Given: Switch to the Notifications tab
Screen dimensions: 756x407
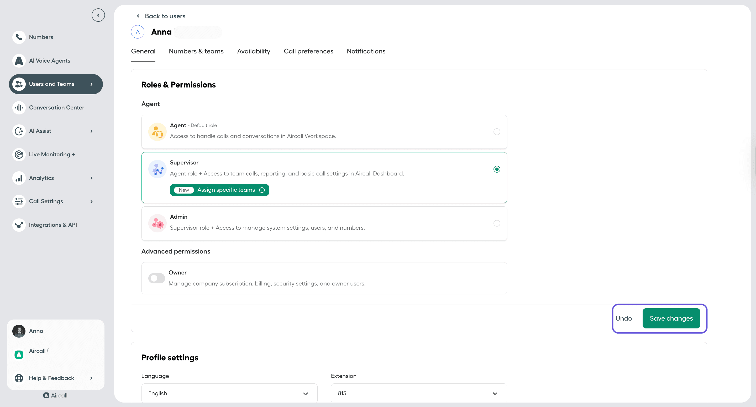Looking at the screenshot, I should coord(366,51).
